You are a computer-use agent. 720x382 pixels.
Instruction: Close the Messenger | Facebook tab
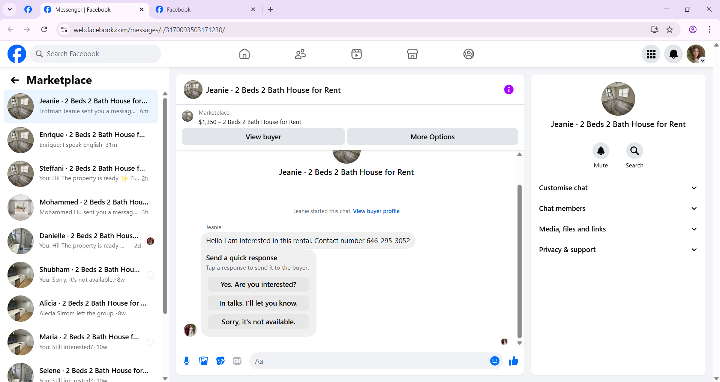pyautogui.click(x=141, y=10)
